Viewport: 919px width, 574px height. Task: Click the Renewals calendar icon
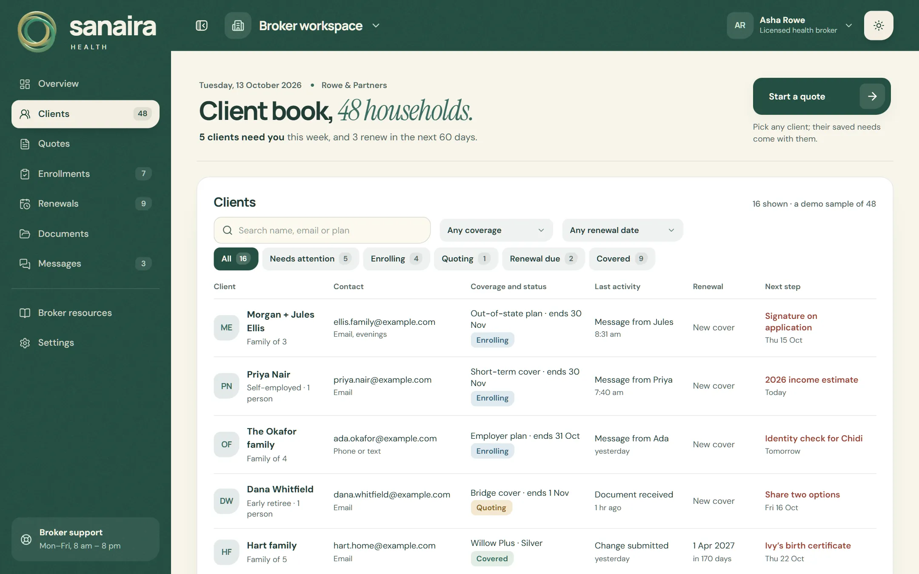25,204
